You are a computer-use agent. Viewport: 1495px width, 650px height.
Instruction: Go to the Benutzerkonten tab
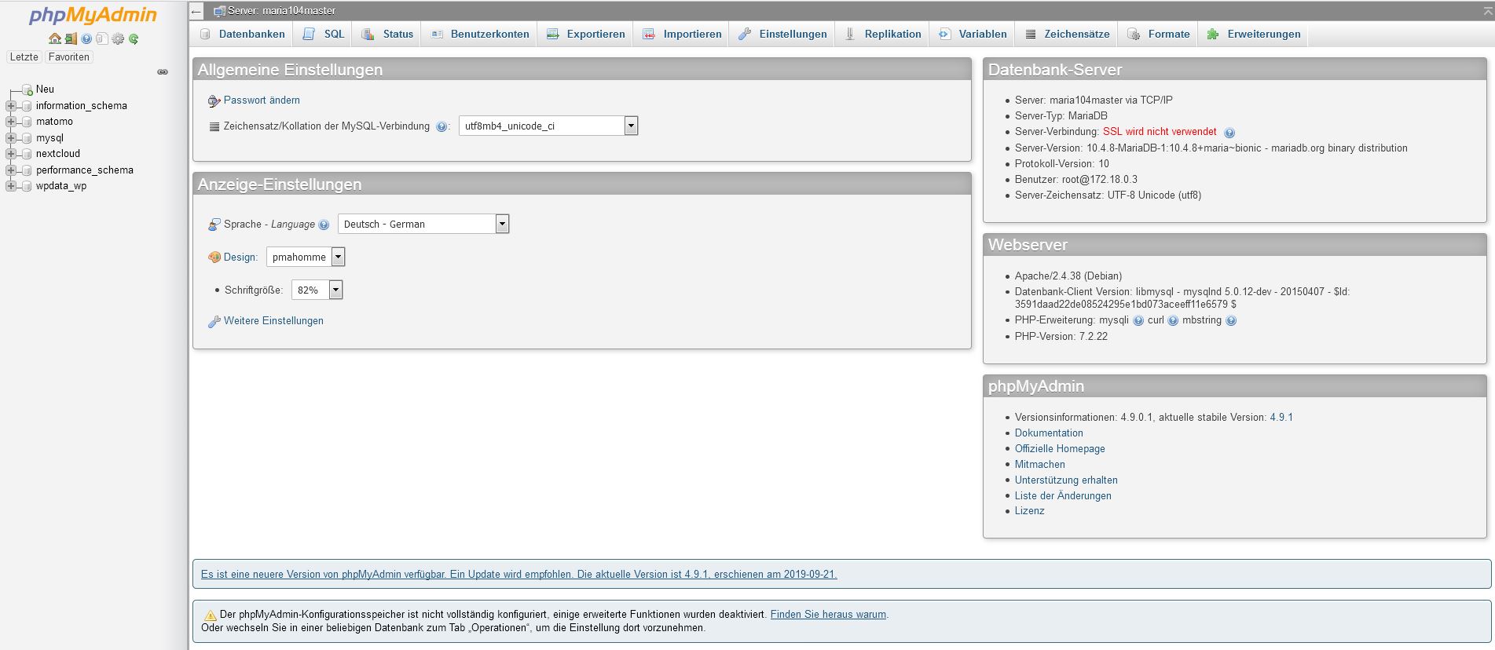480,34
